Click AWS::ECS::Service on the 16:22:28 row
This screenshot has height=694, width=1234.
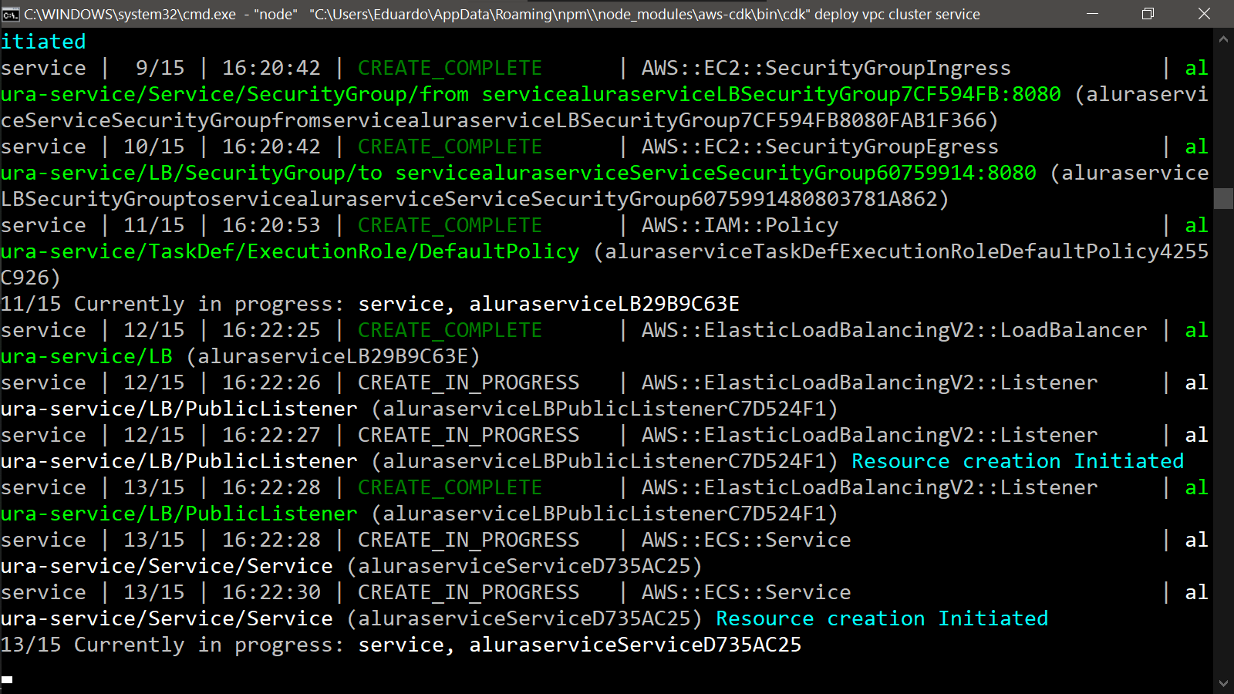[746, 540]
